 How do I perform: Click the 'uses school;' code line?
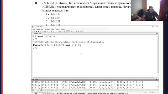pyautogui.click(x=44, y=36)
